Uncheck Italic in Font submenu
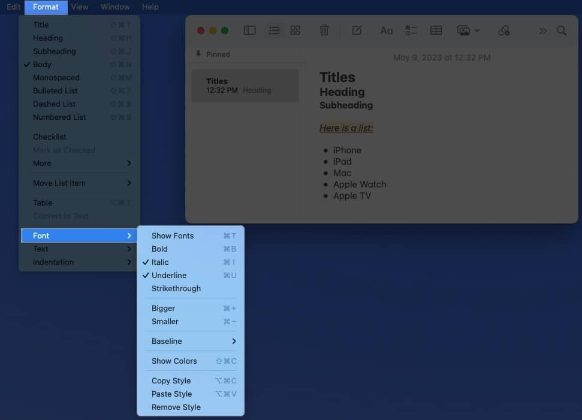Screen dimensions: 582x420 pos(191,262)
